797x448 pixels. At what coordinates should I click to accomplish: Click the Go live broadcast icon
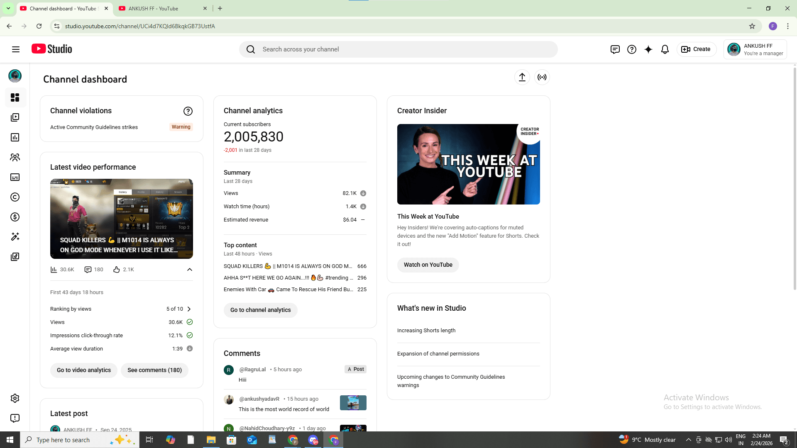click(542, 77)
